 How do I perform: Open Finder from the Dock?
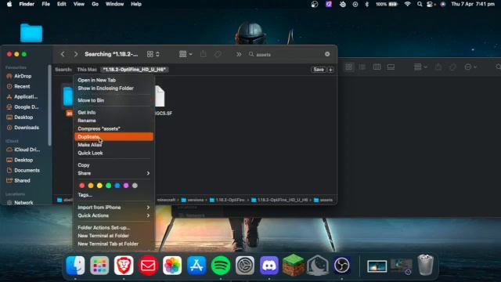[x=75, y=266]
